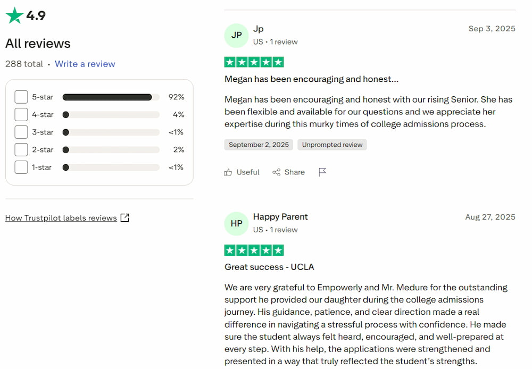The image size is (532, 369).
Task: Click the JP avatar circle
Action: tap(237, 35)
